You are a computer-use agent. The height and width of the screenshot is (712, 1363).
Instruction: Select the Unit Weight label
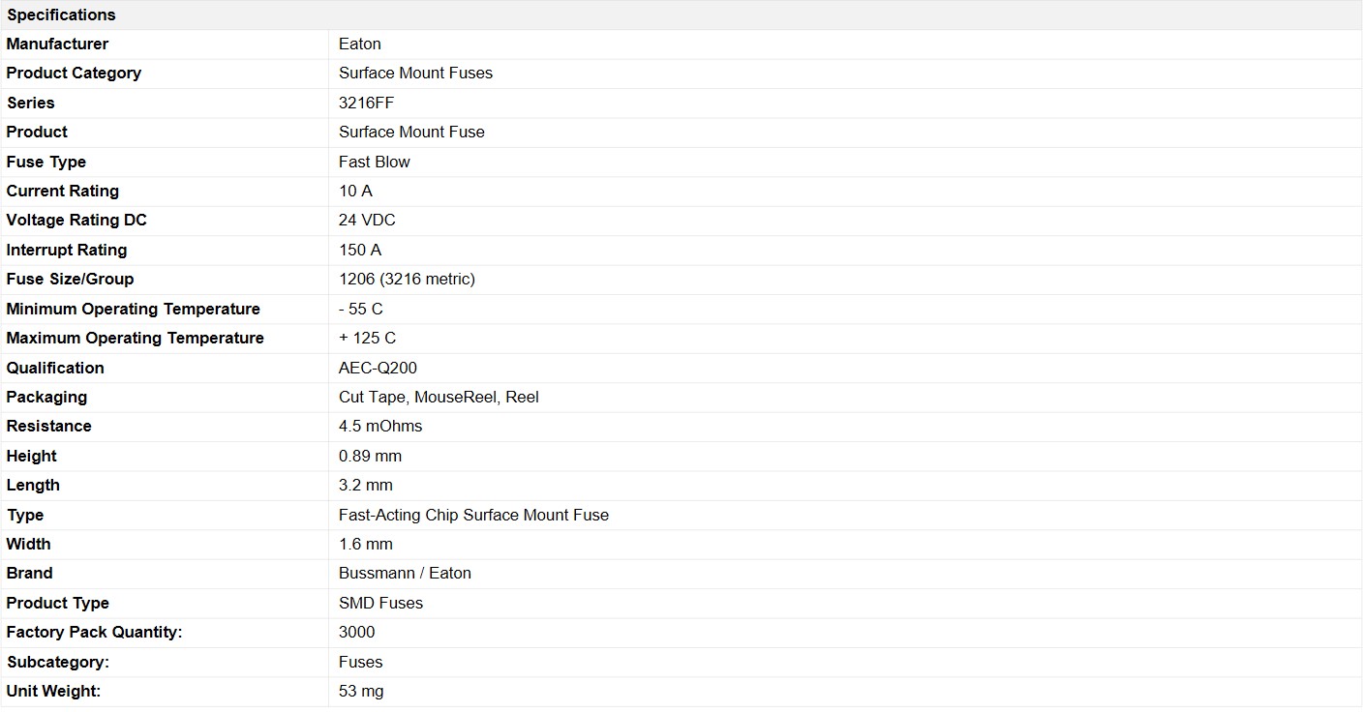(x=54, y=691)
